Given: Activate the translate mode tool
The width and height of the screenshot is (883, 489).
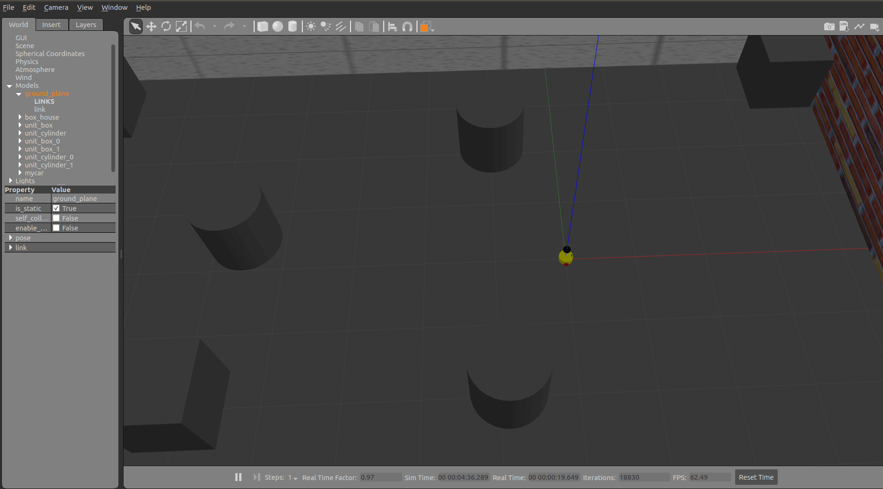Looking at the screenshot, I should point(151,27).
